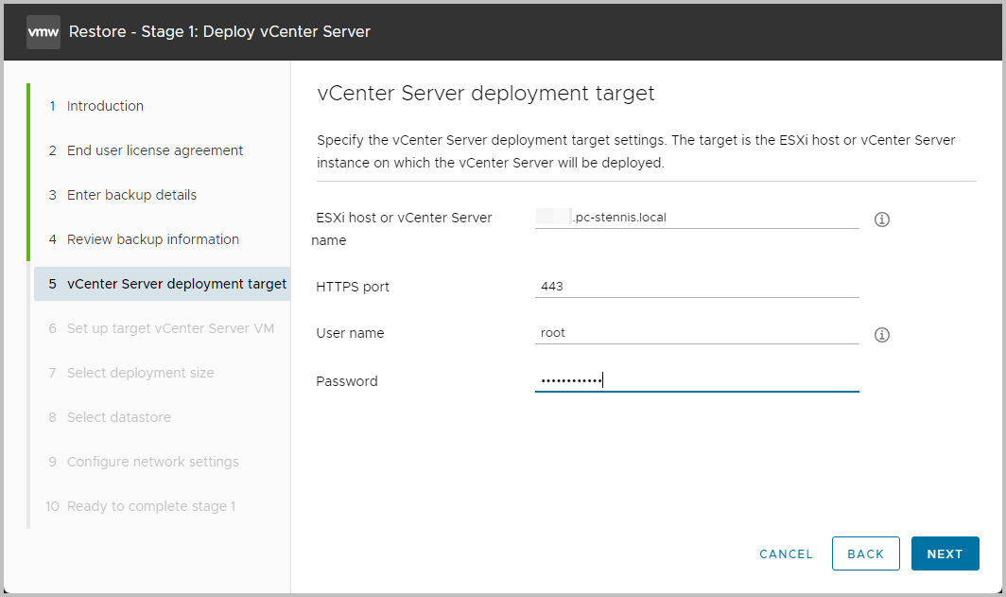Open the End user license agreement step
Viewport: 1006px width, 597px height.
pos(154,150)
